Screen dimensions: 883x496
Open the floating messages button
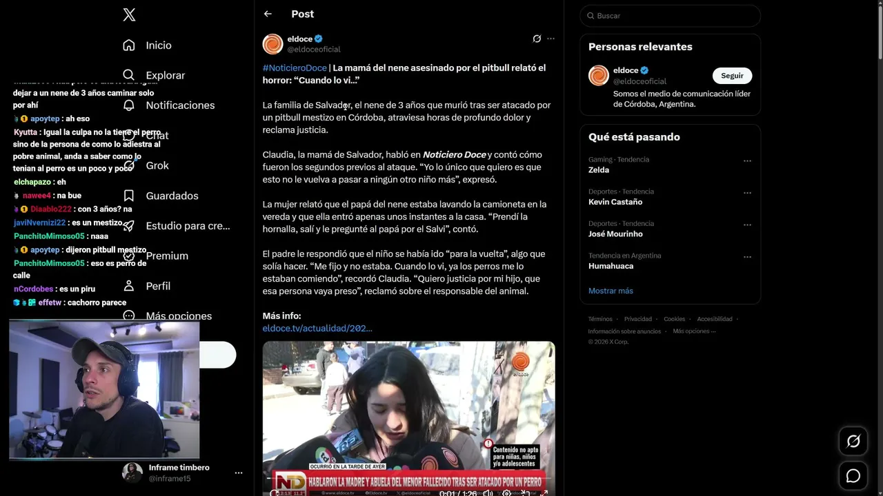coord(853,476)
